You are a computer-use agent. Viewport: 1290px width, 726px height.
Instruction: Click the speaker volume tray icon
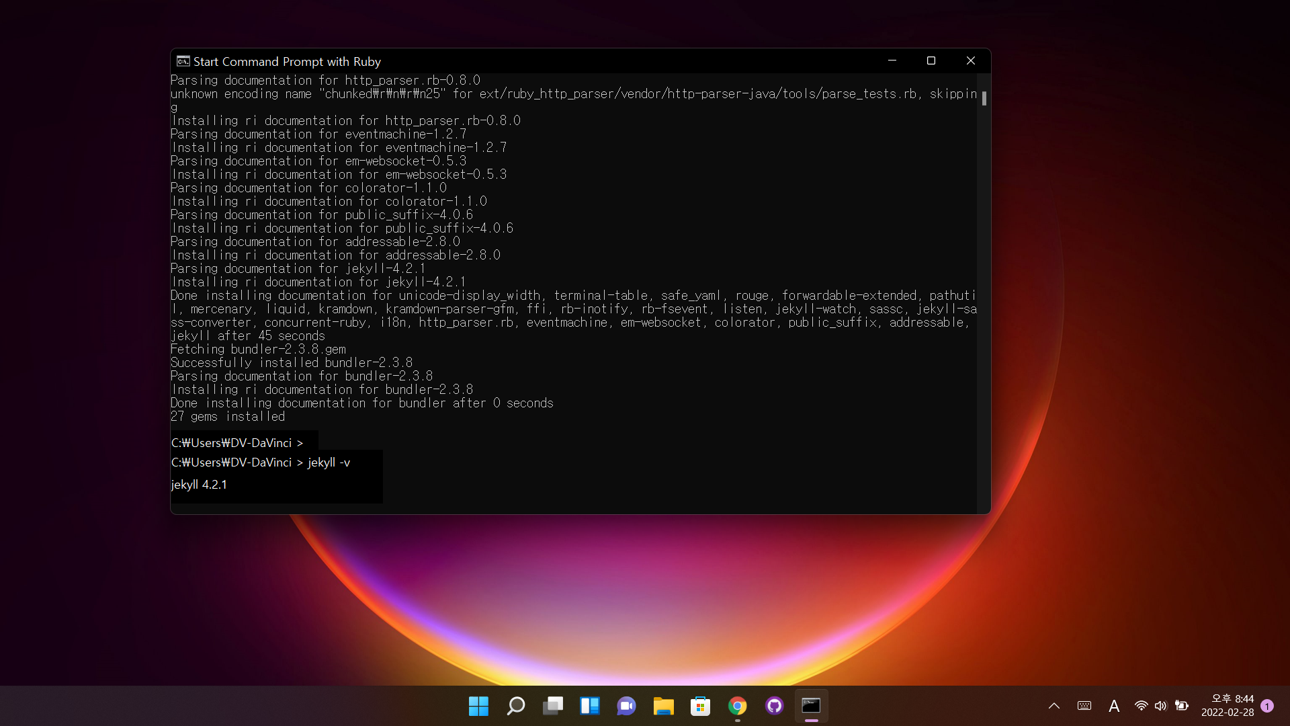coord(1160,706)
